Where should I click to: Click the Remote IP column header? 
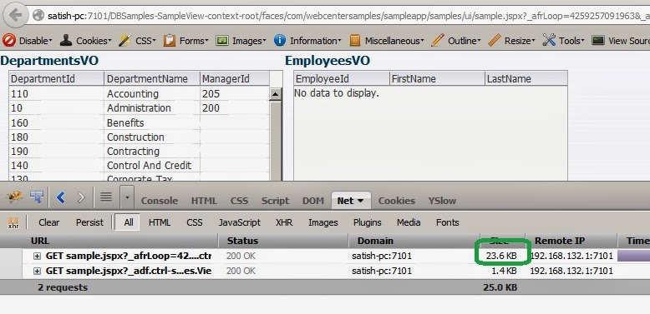click(x=571, y=241)
